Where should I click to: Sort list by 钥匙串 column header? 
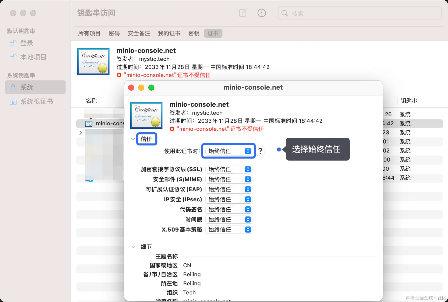pyautogui.click(x=409, y=101)
